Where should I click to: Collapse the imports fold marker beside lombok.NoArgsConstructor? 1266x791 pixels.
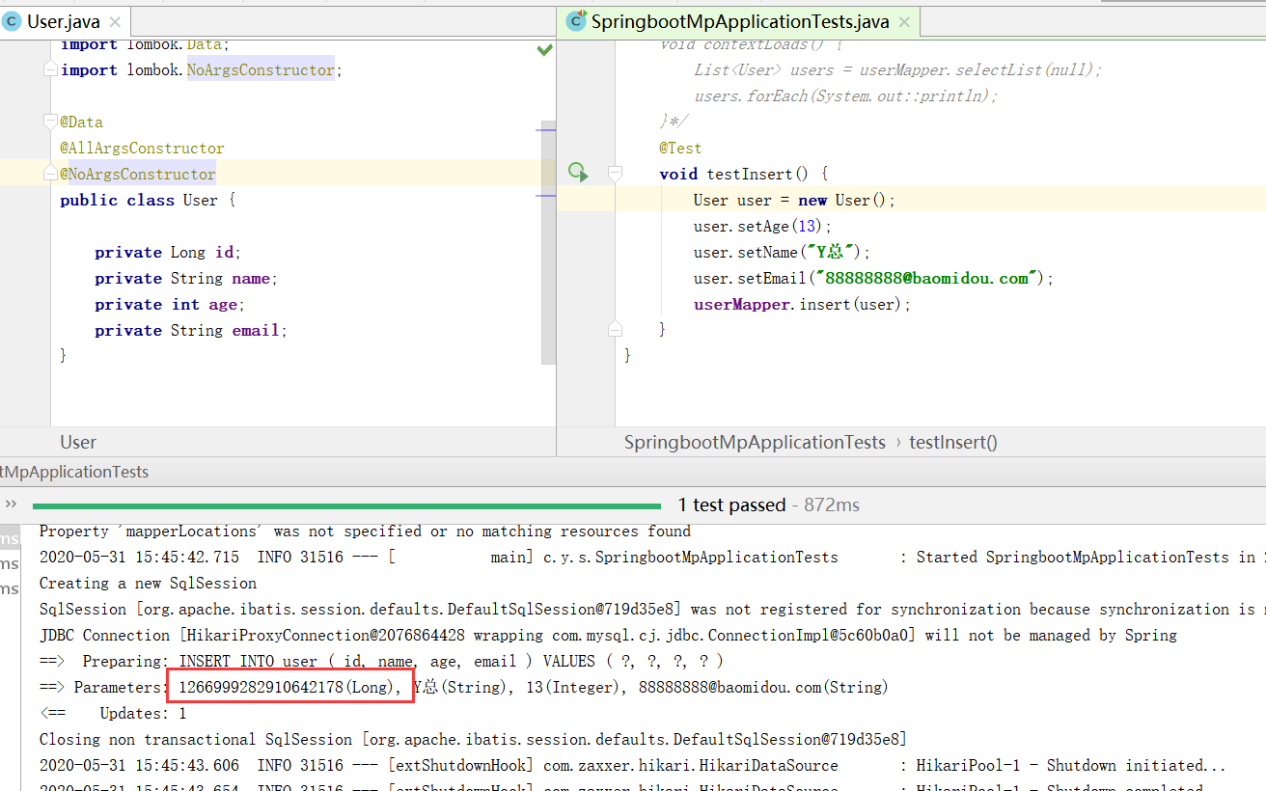click(x=51, y=70)
